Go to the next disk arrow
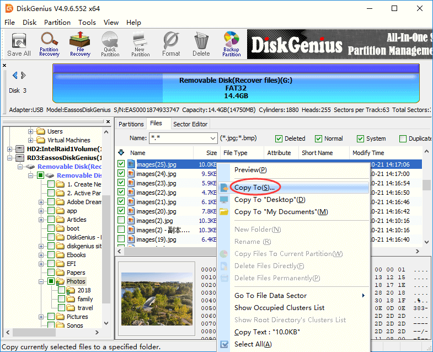This screenshot has width=433, height=352. coord(23,76)
